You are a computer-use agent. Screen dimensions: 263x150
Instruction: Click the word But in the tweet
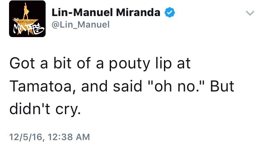222,86
